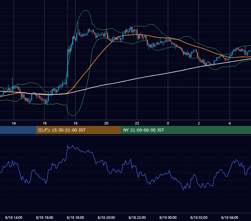Click the blue session bar before ロンドン

tap(18, 130)
